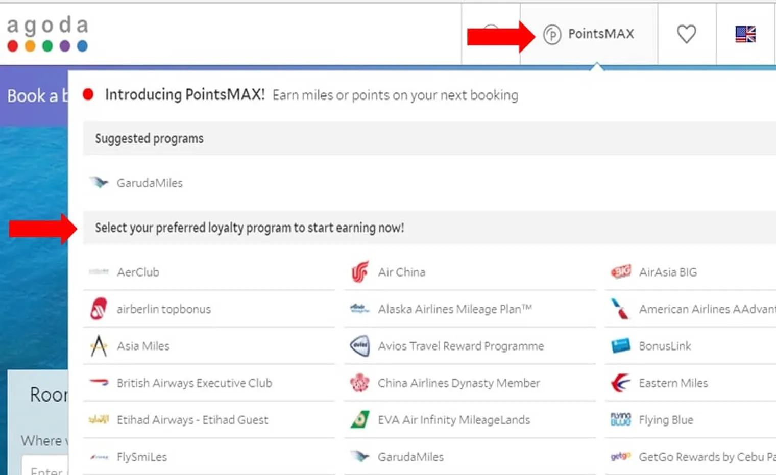
Task: Click the Eastern Miles logo icon
Action: pyautogui.click(x=620, y=383)
